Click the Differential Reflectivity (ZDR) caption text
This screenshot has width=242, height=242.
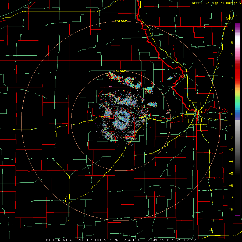coord(121,240)
